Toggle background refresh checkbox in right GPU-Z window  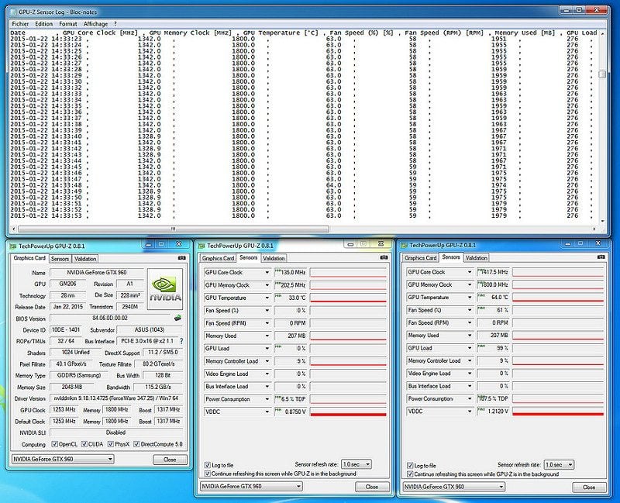pyautogui.click(x=410, y=474)
